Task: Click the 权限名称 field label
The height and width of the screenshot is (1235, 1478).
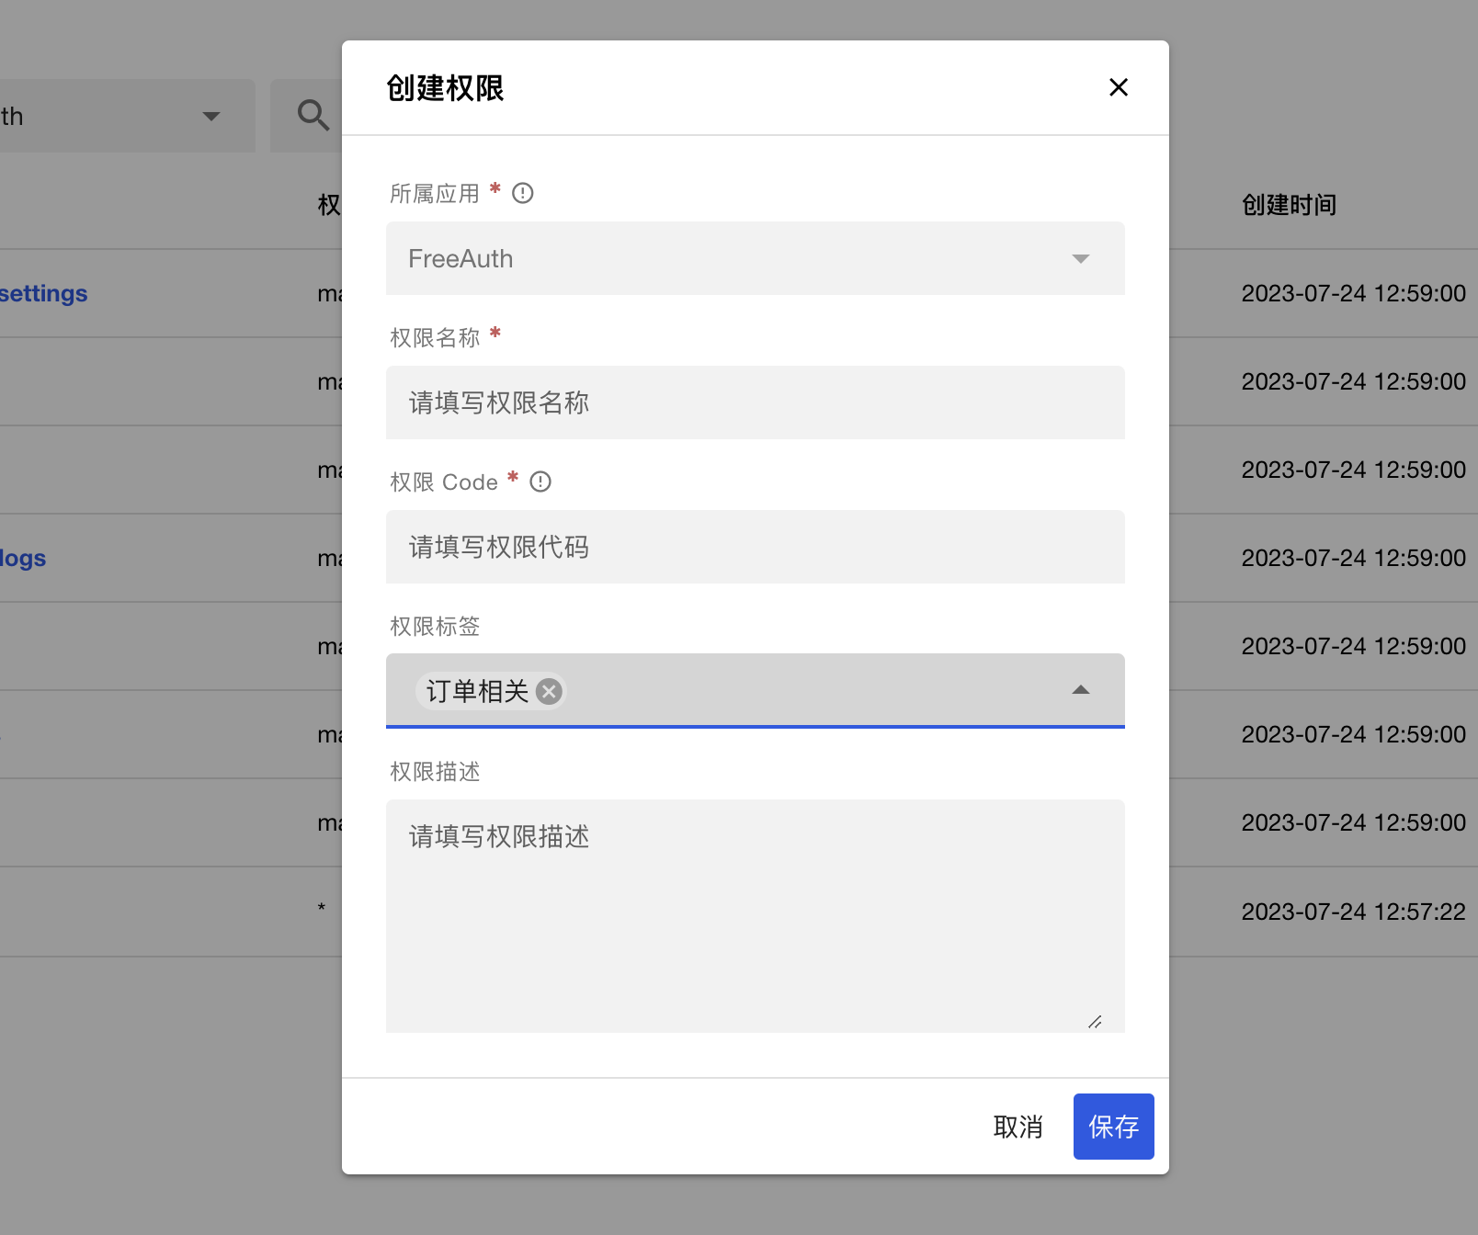Action: tap(435, 338)
